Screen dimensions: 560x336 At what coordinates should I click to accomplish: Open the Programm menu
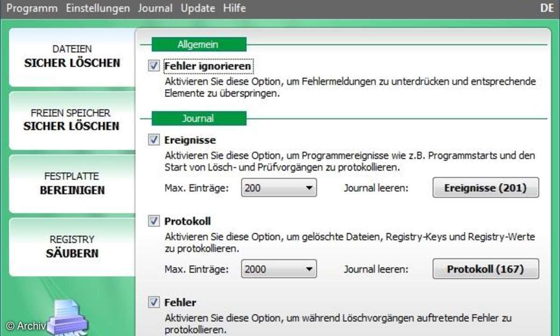point(32,8)
